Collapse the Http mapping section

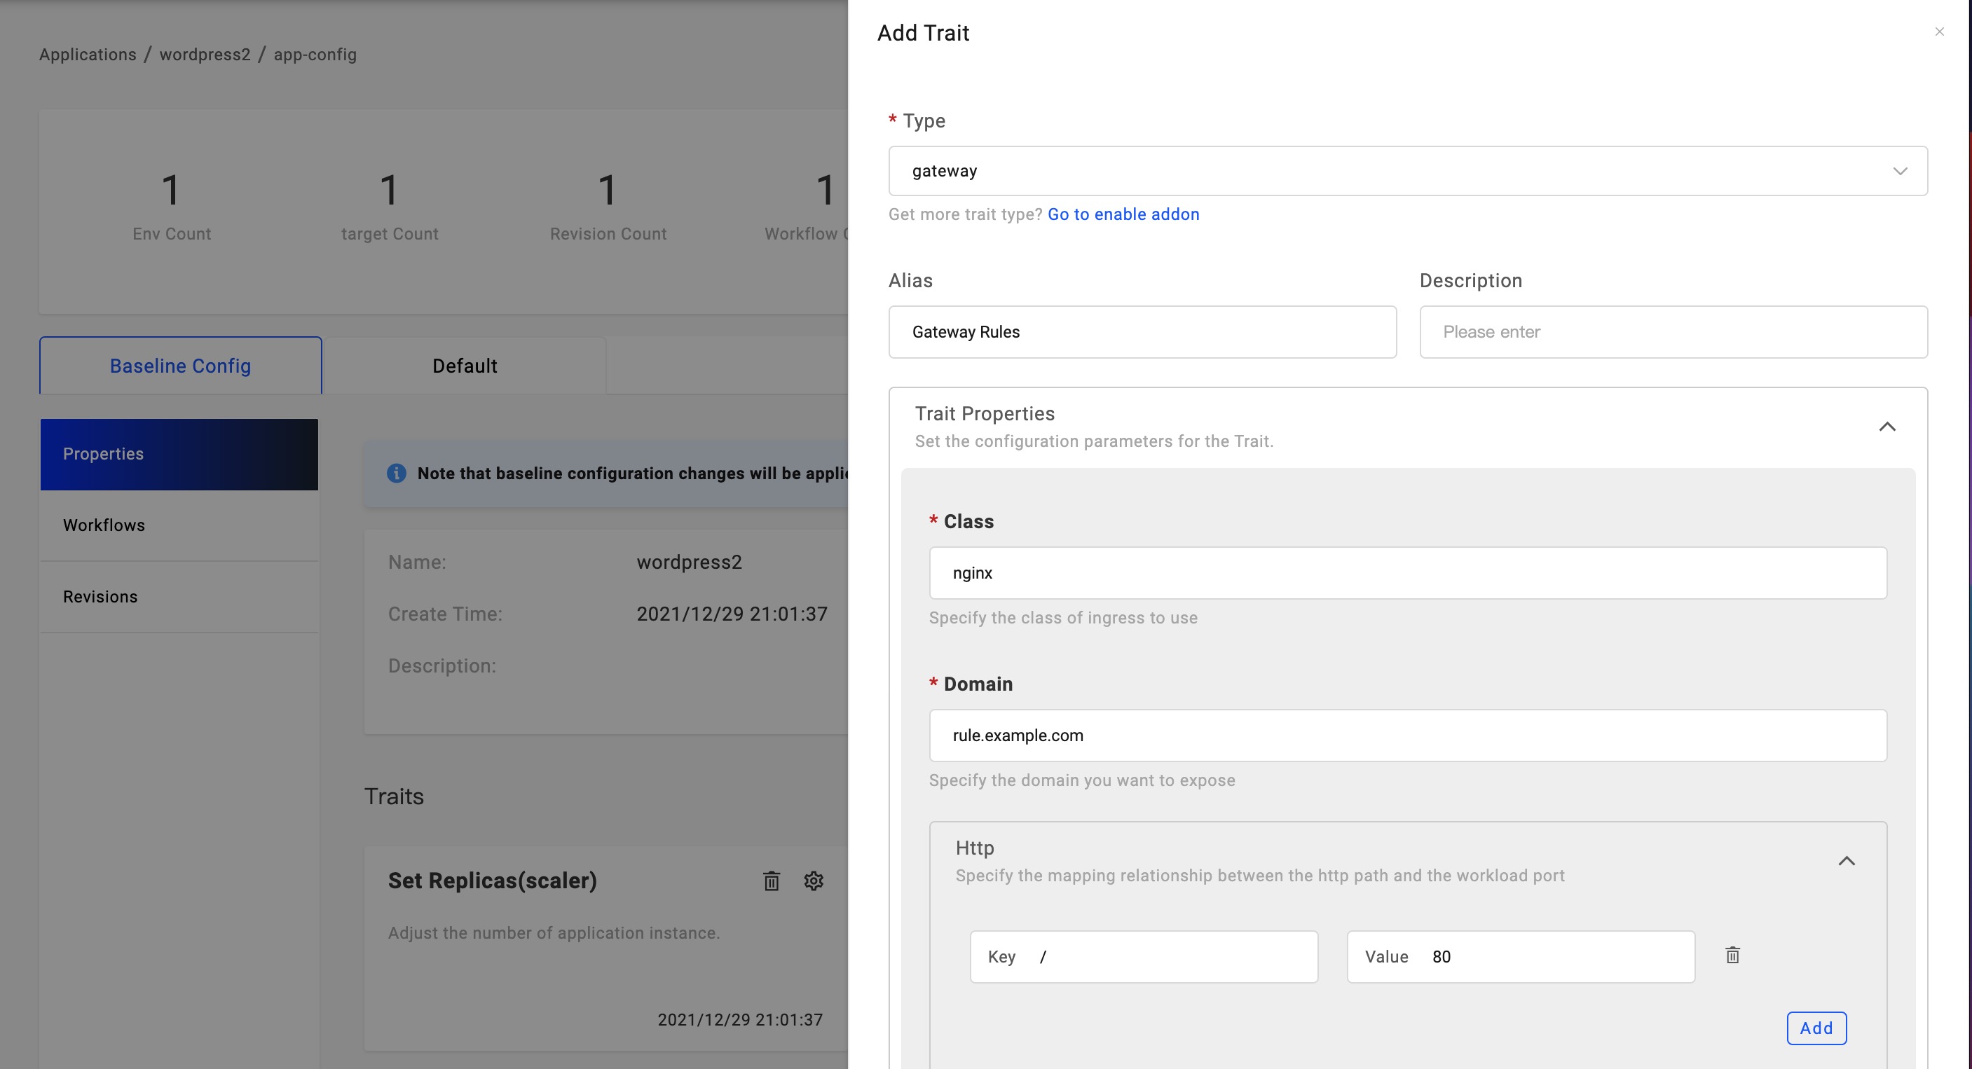pyautogui.click(x=1847, y=861)
